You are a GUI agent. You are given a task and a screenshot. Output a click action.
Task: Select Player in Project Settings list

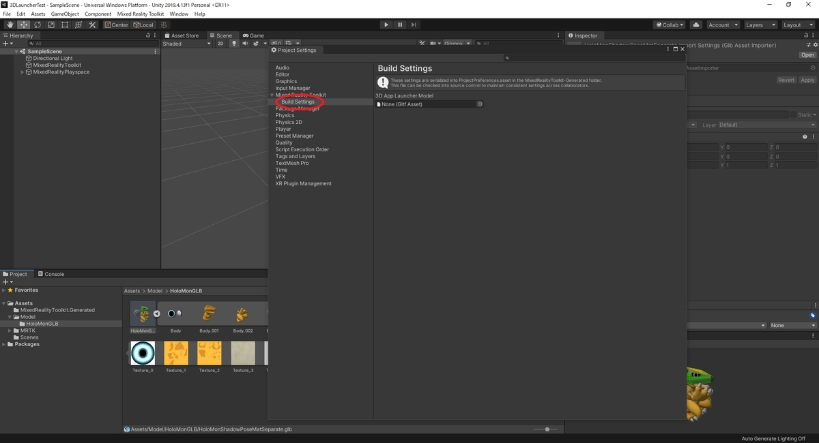pos(283,129)
